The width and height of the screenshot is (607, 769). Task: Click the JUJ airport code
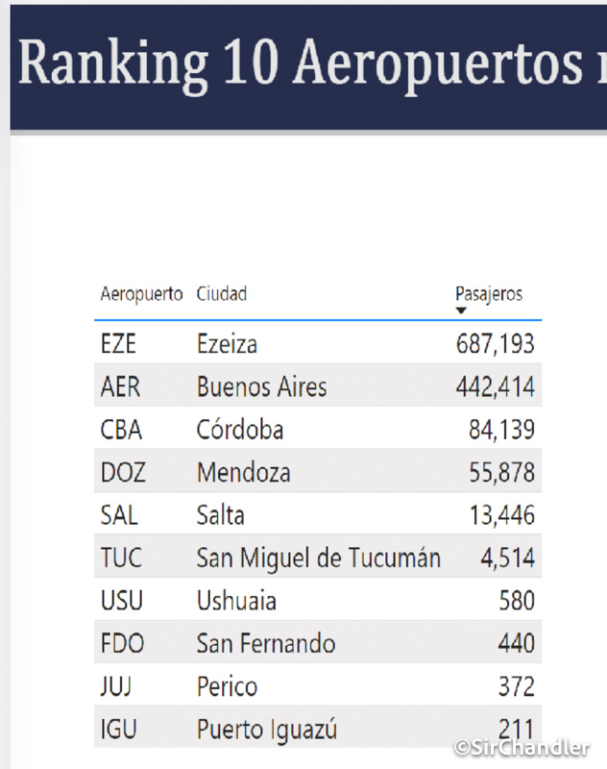pos(117,686)
